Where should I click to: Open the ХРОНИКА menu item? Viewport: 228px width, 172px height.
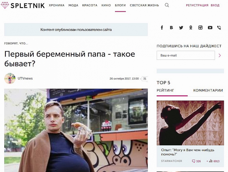pos(57,6)
